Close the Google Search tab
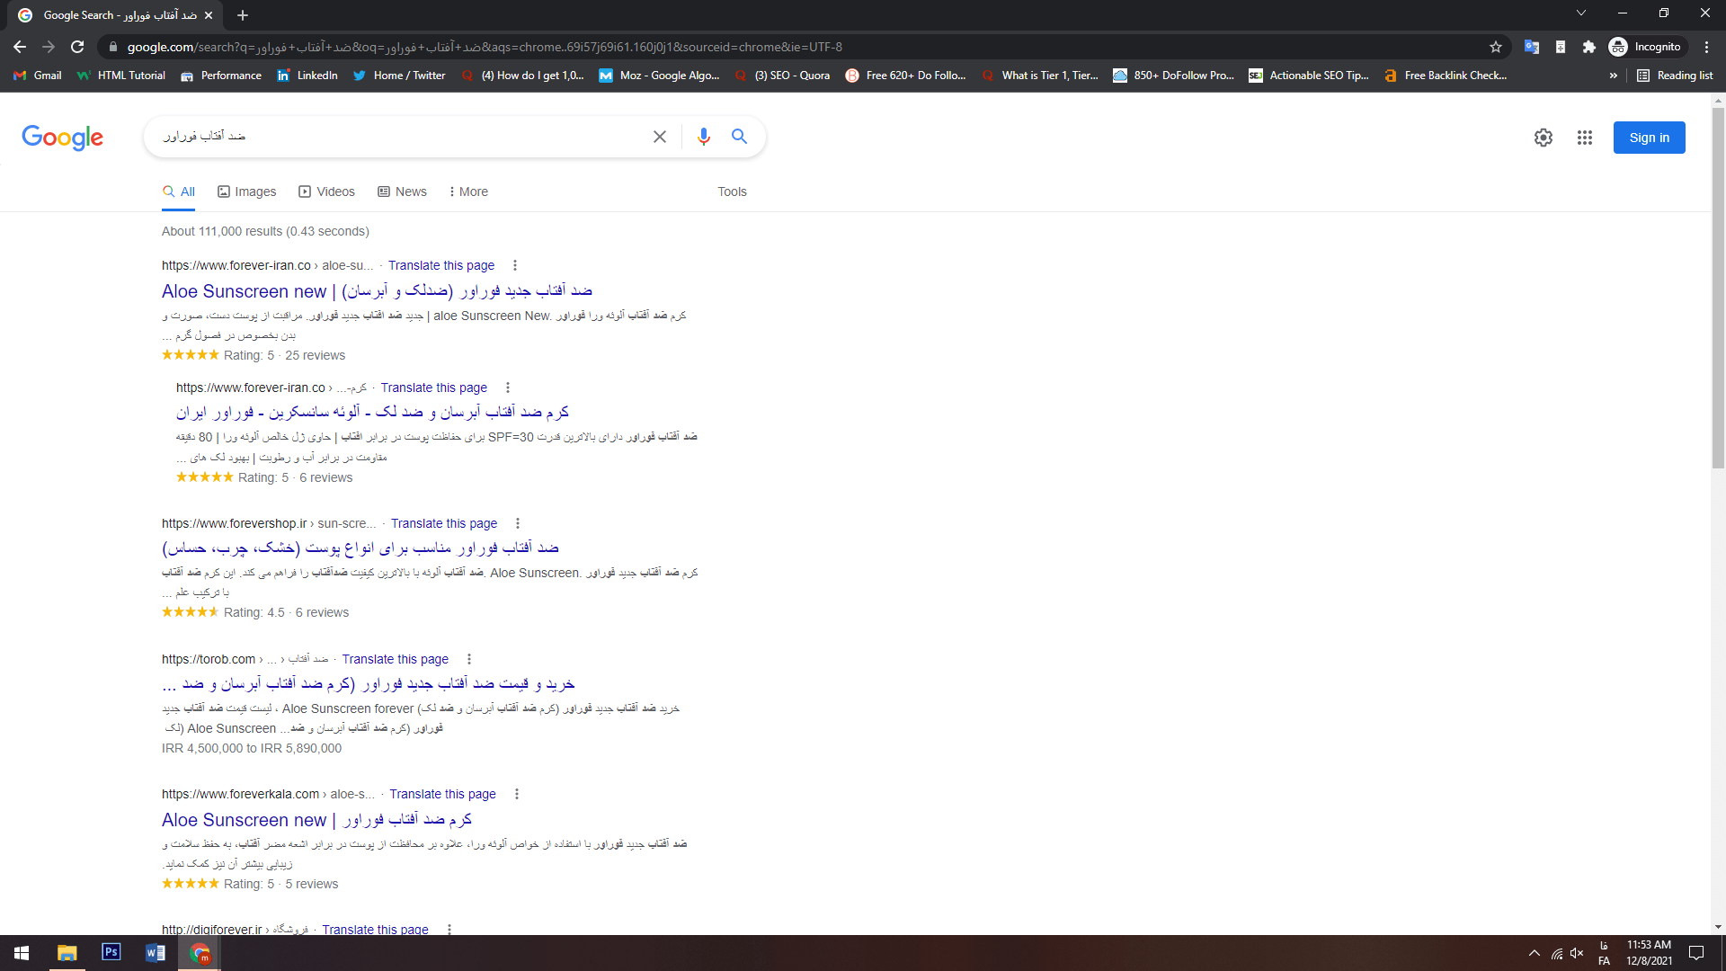 pyautogui.click(x=209, y=15)
